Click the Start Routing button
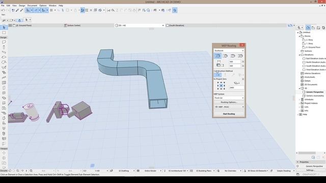 [x=229, y=114]
